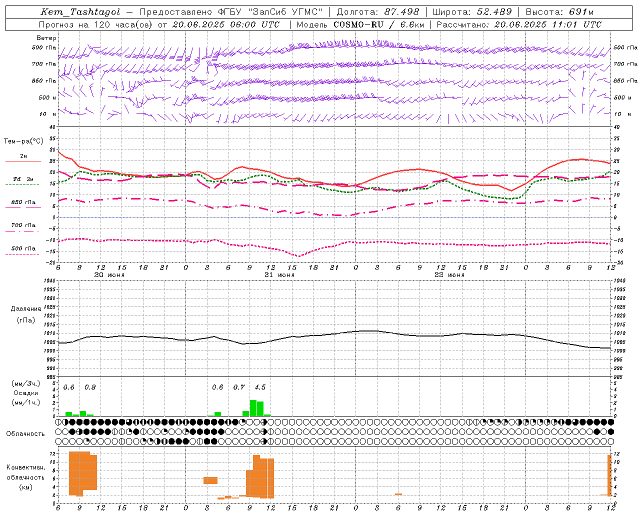
Task: Click the 700 гПа temperature legend entry
Action: pos(23,225)
